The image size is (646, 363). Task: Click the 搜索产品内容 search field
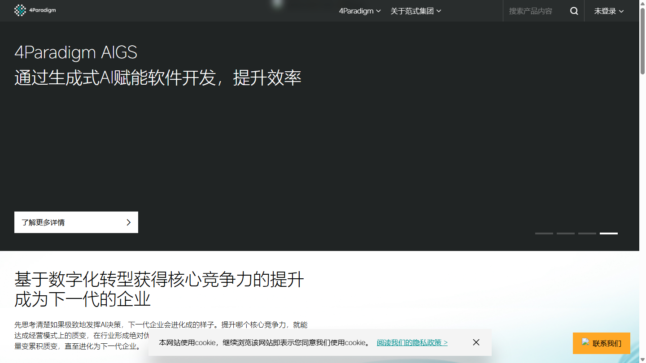click(536, 11)
